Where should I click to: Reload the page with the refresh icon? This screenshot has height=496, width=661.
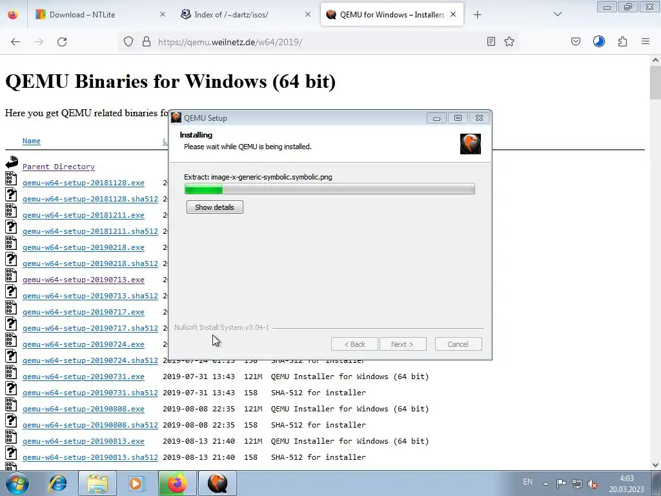pos(62,42)
